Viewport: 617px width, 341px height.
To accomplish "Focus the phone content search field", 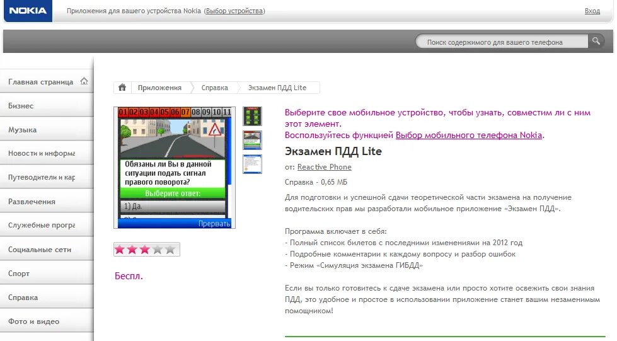I will tap(502, 42).
